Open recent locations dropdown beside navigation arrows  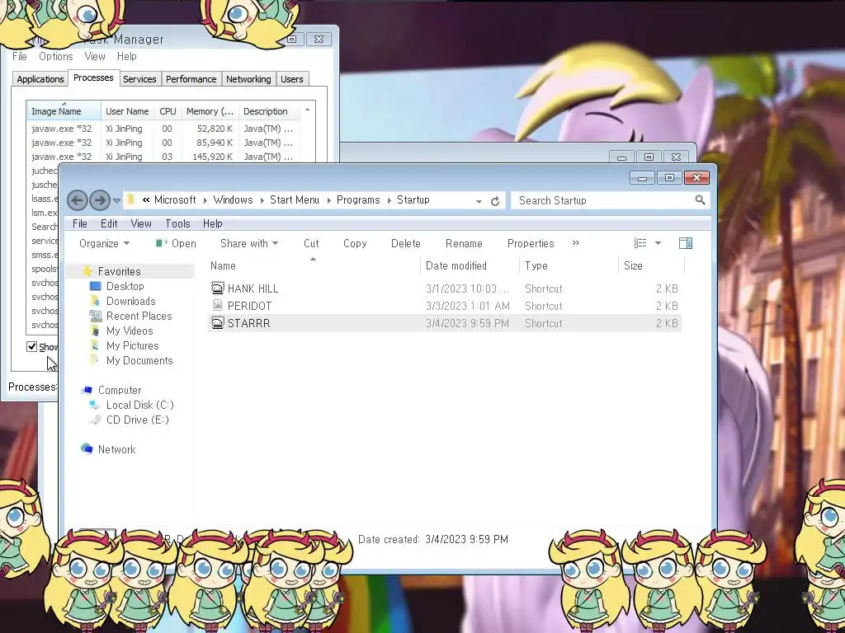(116, 201)
